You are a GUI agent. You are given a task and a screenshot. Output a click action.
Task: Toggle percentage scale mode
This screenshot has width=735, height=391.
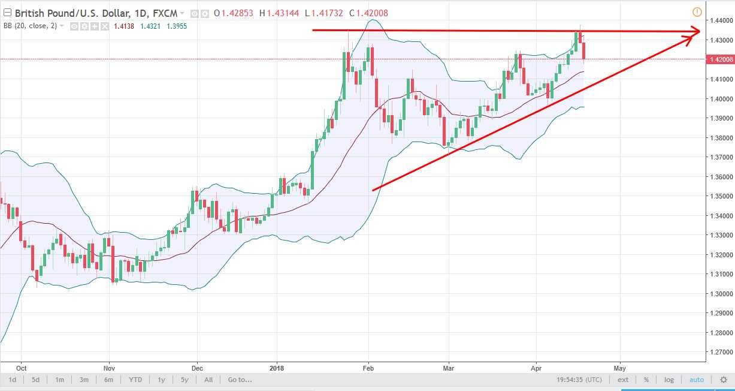[646, 380]
